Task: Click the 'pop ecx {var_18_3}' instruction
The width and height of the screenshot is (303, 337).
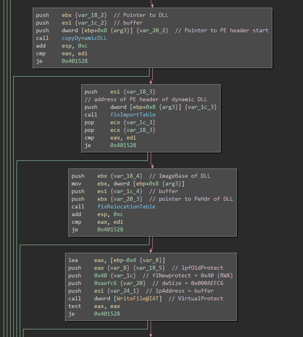Action: [120, 130]
